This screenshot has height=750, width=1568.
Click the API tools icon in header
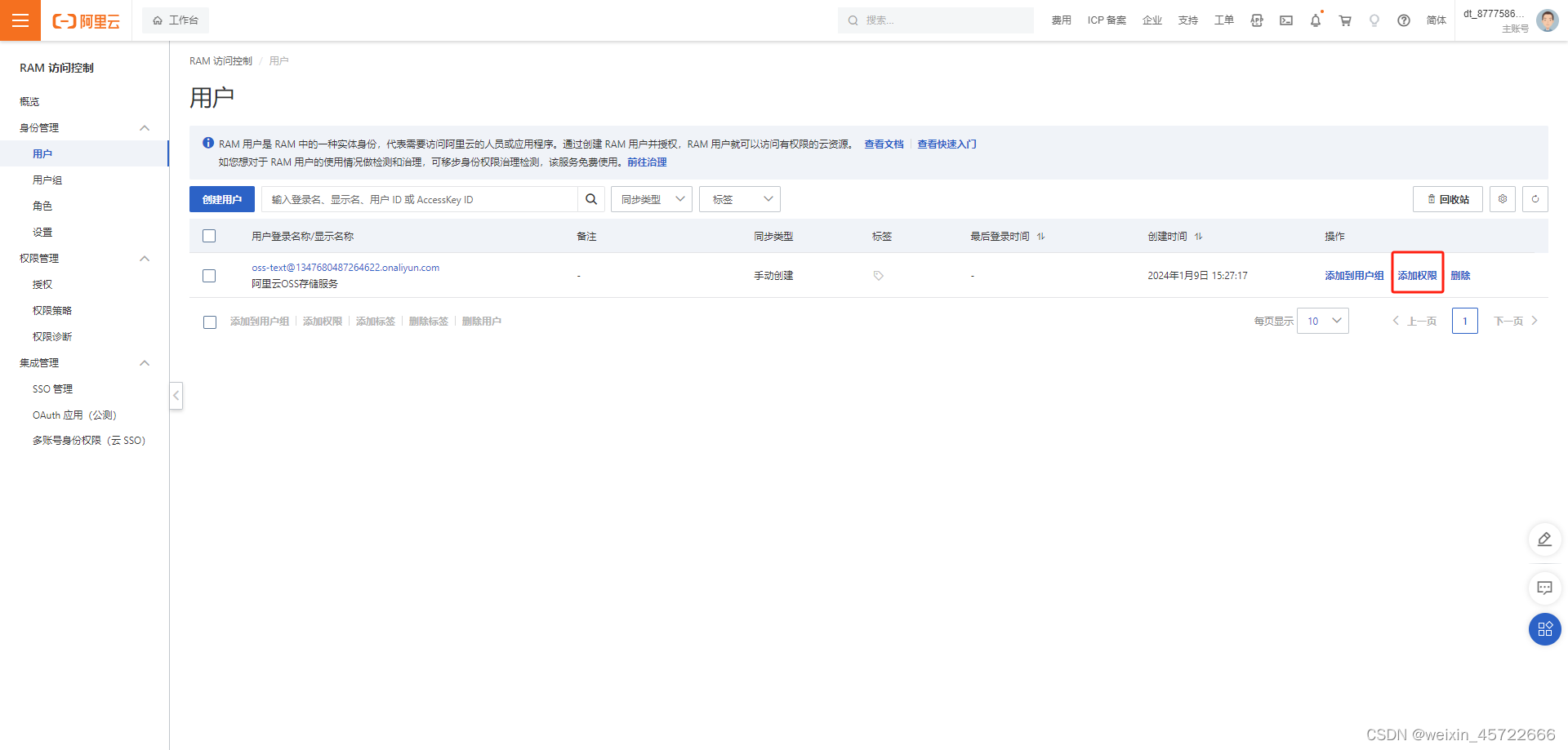click(x=1257, y=20)
